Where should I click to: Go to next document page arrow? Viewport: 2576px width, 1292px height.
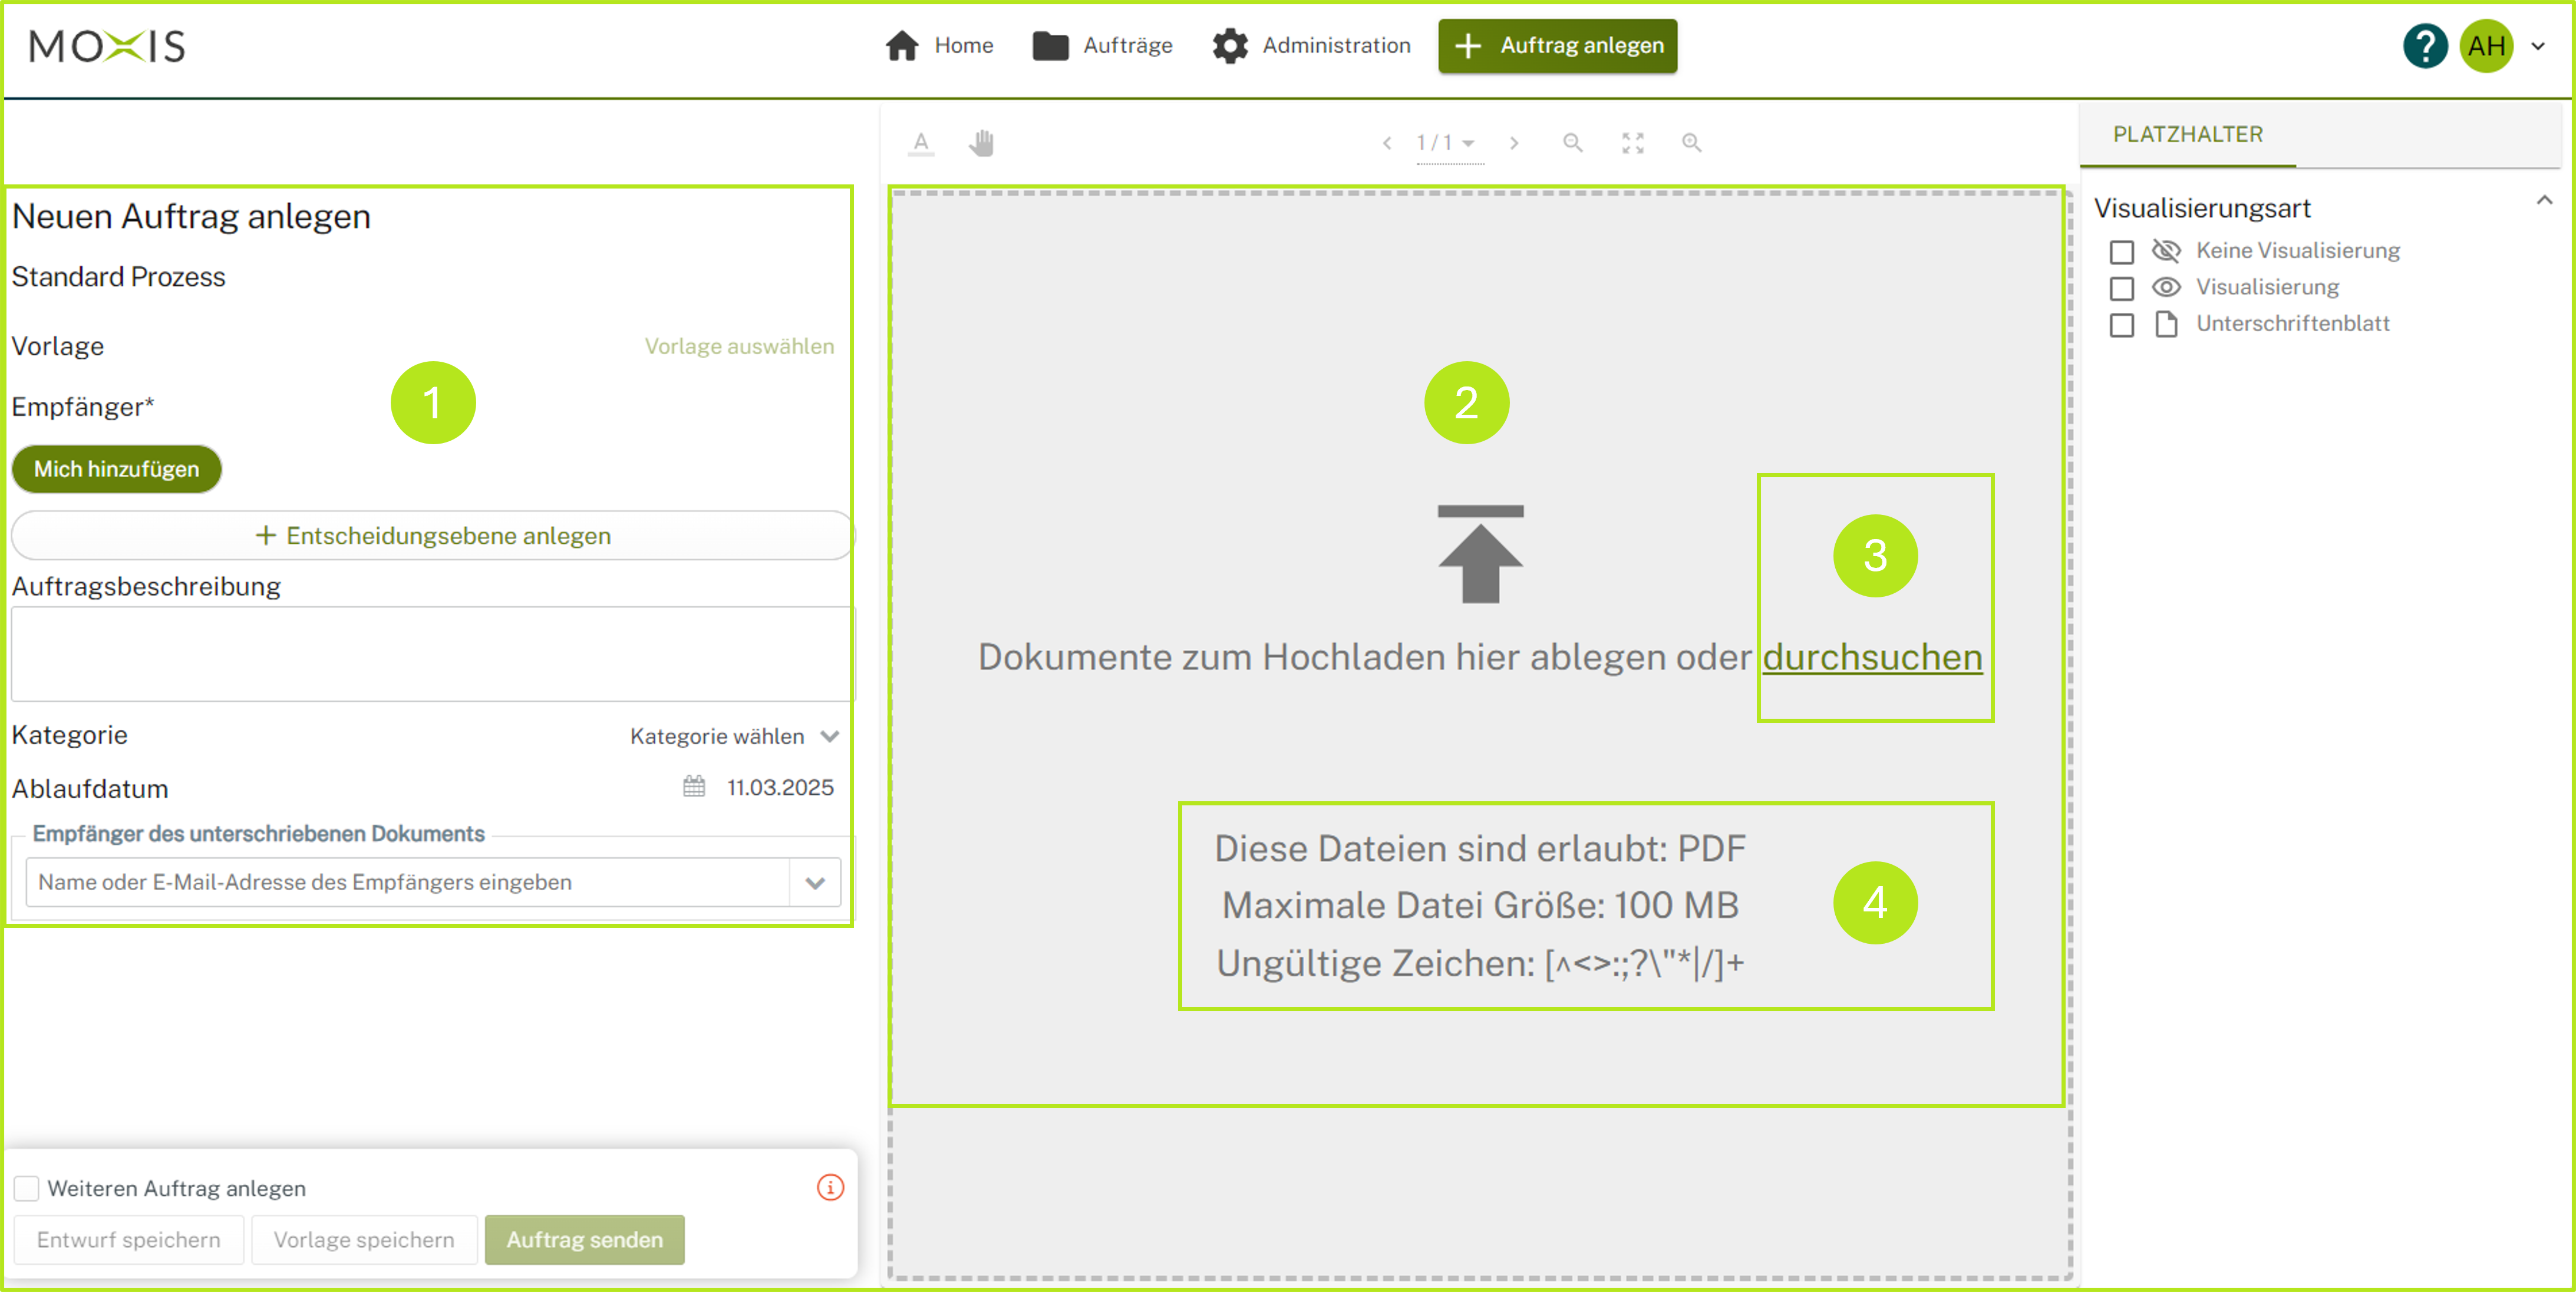click(1514, 143)
